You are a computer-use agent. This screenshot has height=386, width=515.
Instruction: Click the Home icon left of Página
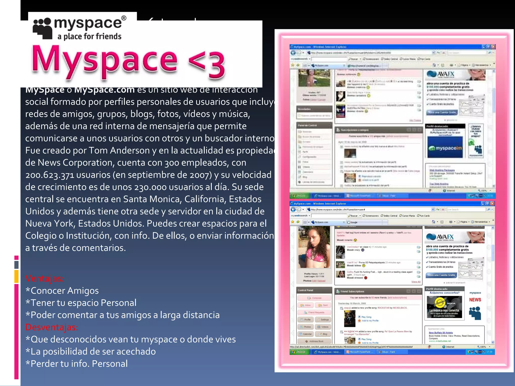click(434, 222)
